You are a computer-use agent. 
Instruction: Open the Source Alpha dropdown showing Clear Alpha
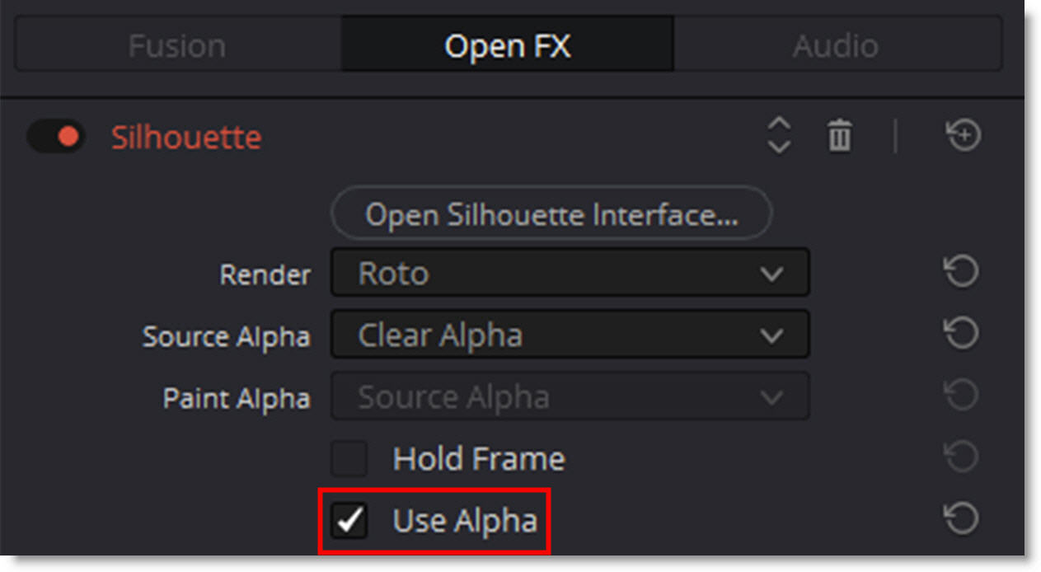[x=570, y=335]
